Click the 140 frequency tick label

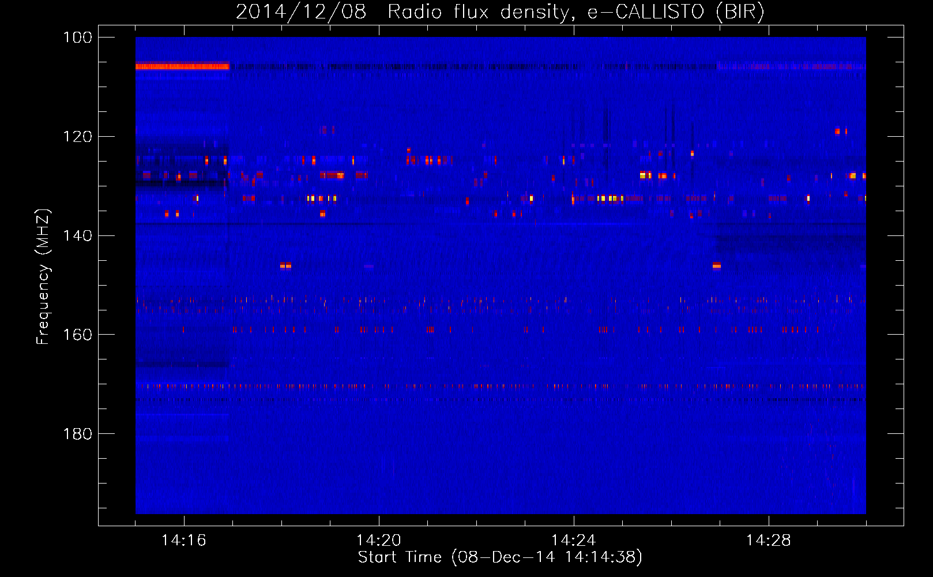77,236
